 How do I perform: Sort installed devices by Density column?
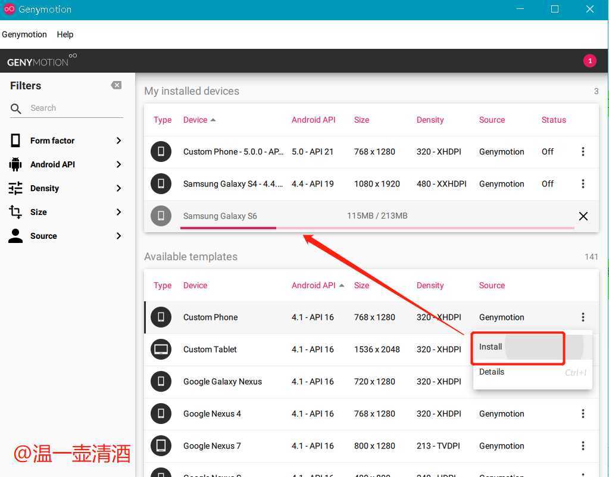430,120
